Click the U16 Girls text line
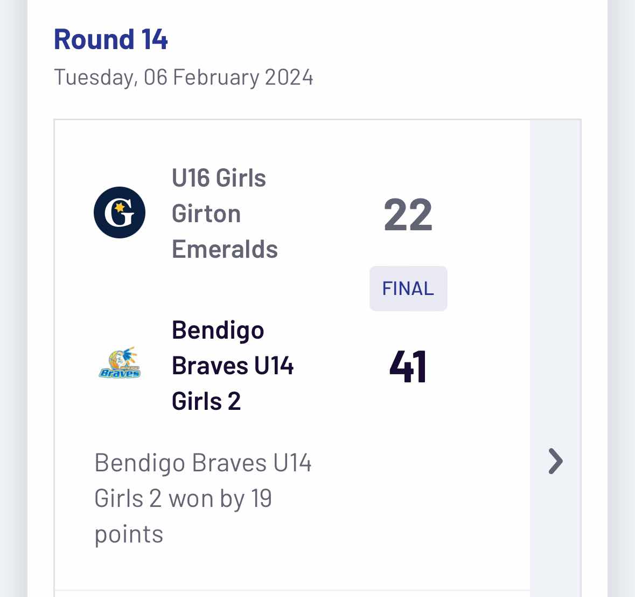This screenshot has width=635, height=597. tap(219, 178)
